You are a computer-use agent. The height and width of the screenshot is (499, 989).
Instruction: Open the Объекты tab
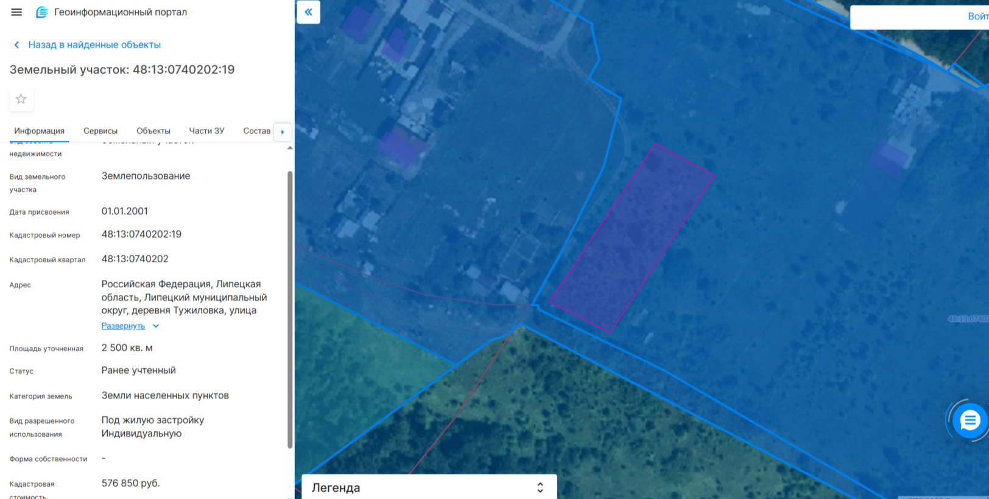click(x=153, y=131)
